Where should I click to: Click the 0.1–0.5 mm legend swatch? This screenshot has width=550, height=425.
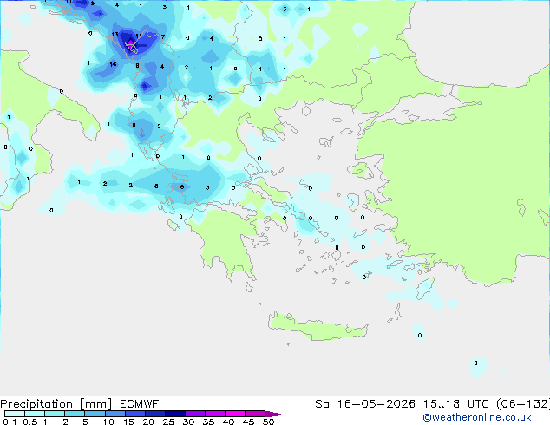(15, 414)
